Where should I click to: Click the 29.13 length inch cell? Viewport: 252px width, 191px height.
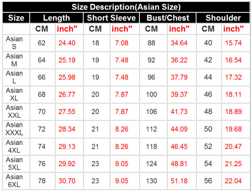tap(67, 146)
